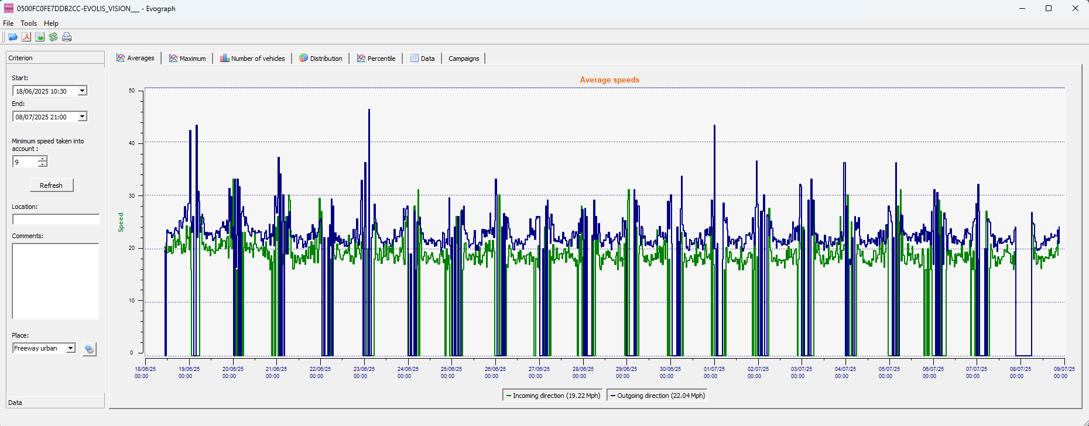Screen dimensions: 1089x426
Task: Click the Outgoing direction legend entry
Action: [x=657, y=396]
